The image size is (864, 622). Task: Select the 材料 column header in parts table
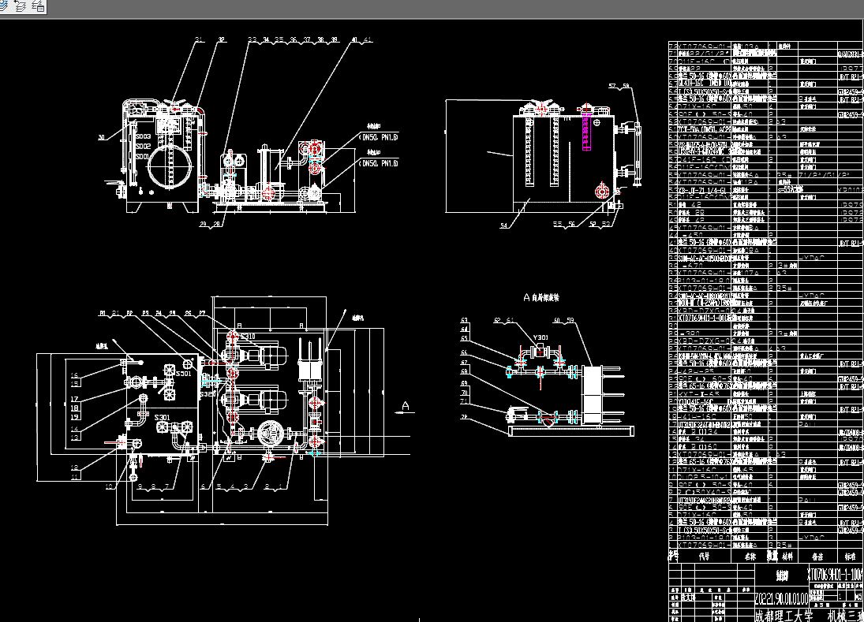787,557
